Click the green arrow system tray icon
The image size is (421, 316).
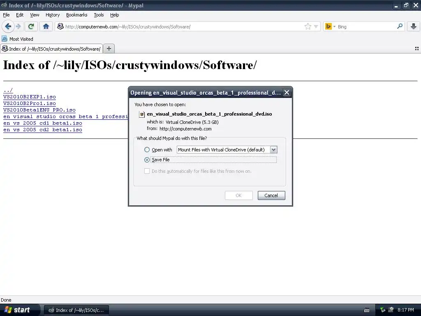[x=383, y=310]
